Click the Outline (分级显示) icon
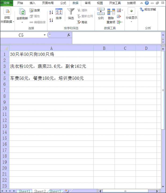Image resolution: width=166 pixels, height=193 pixels. pyautogui.click(x=131, y=11)
